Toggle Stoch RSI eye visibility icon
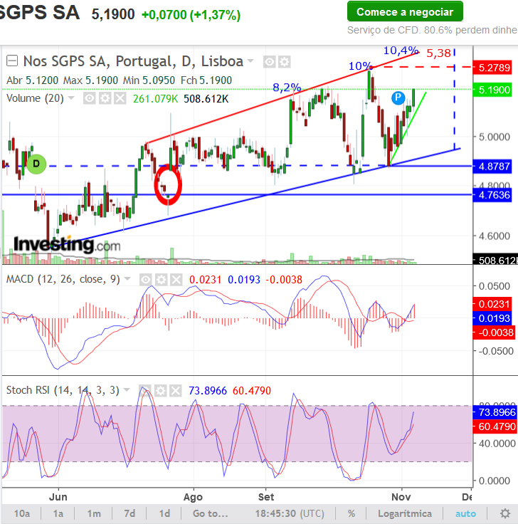Screen dimensions: 518x524 click(x=145, y=390)
